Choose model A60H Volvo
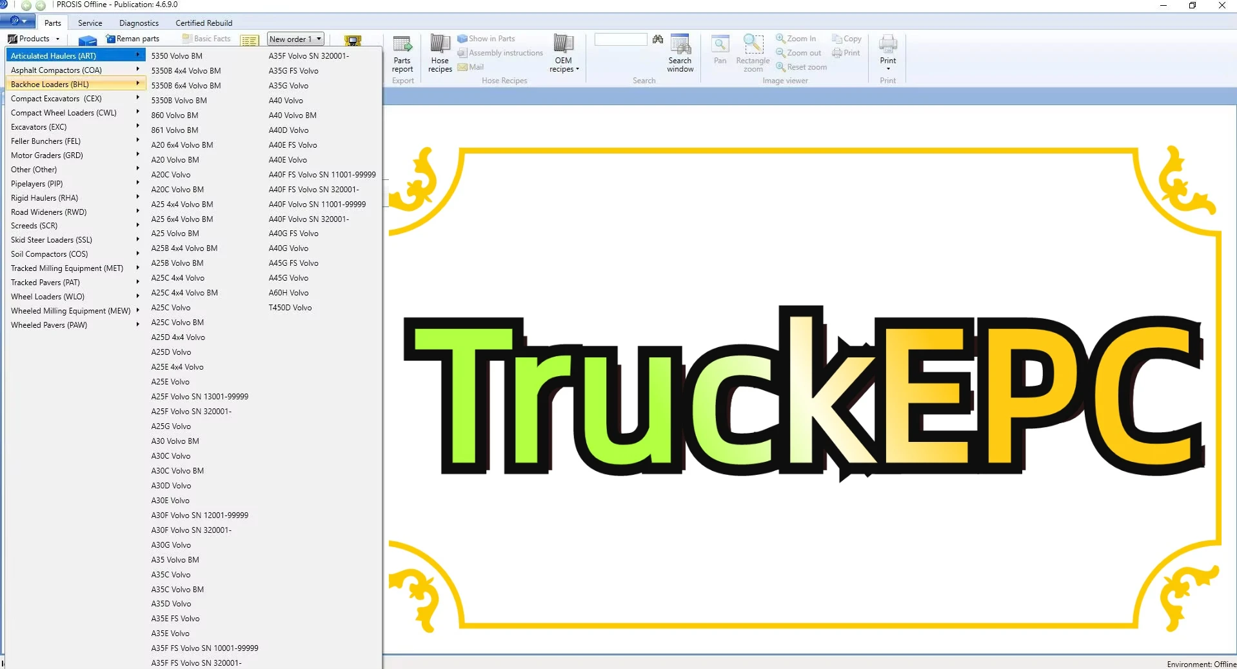1237x669 pixels. point(288,292)
